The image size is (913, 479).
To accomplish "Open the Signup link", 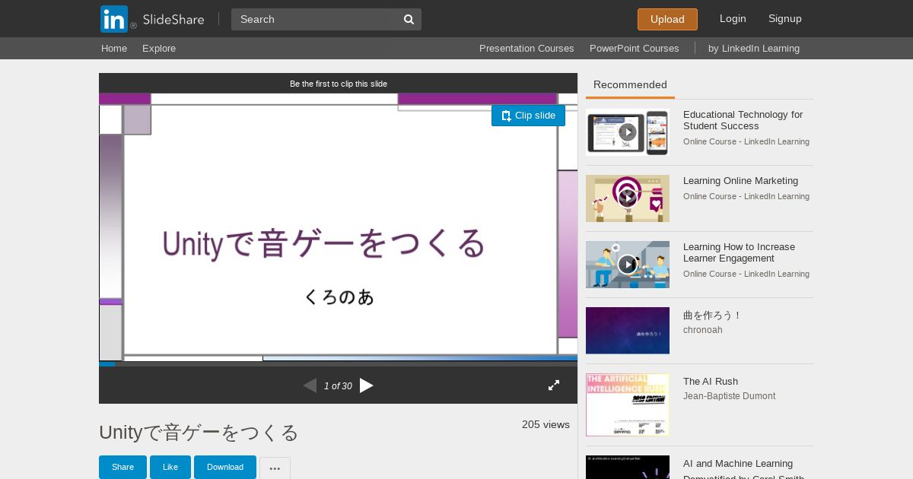I will pos(785,18).
